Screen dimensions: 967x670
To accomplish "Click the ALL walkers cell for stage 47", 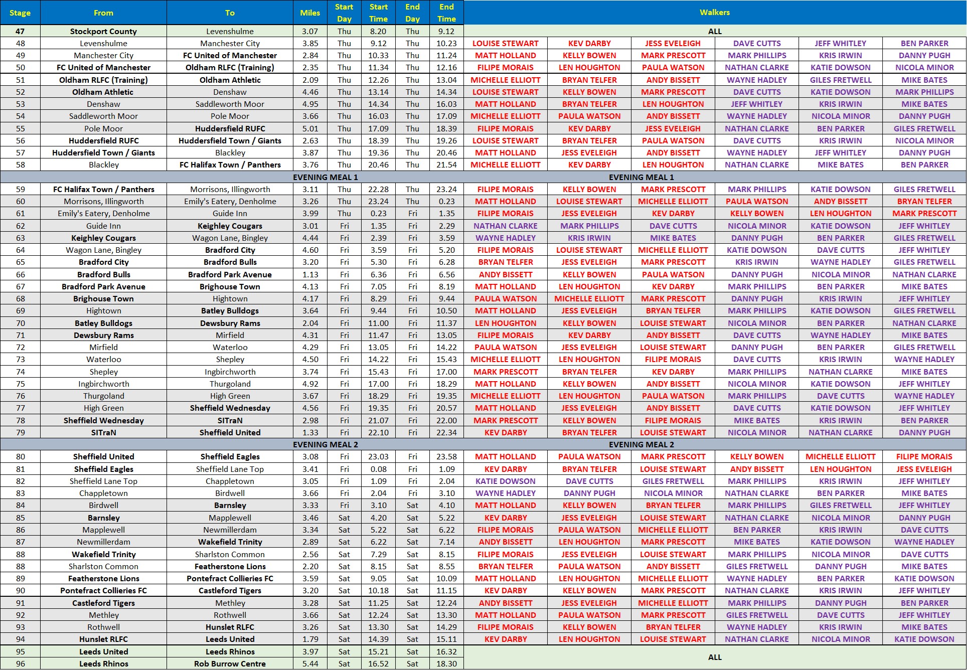I will 715,31.
